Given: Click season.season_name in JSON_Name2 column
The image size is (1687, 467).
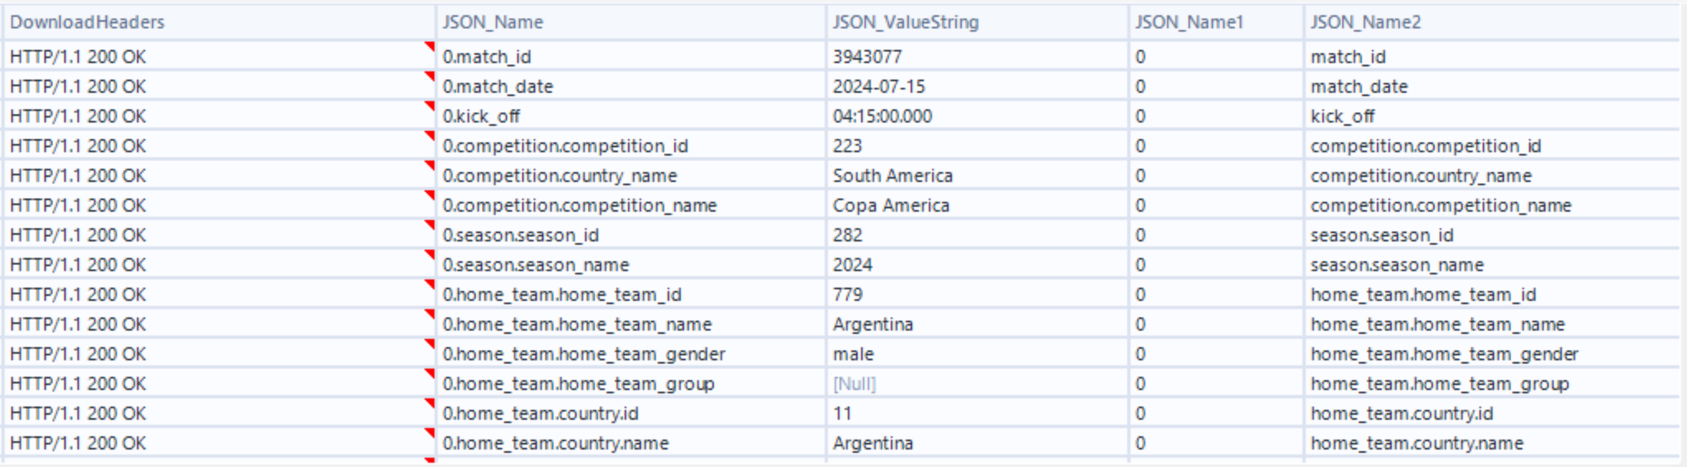Looking at the screenshot, I should coord(1397,265).
